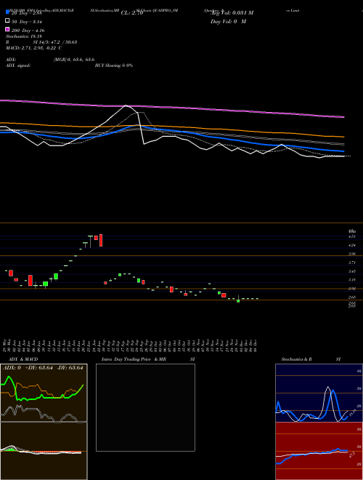Select the '200 Day = 4.16' legend text

(x=28, y=31)
